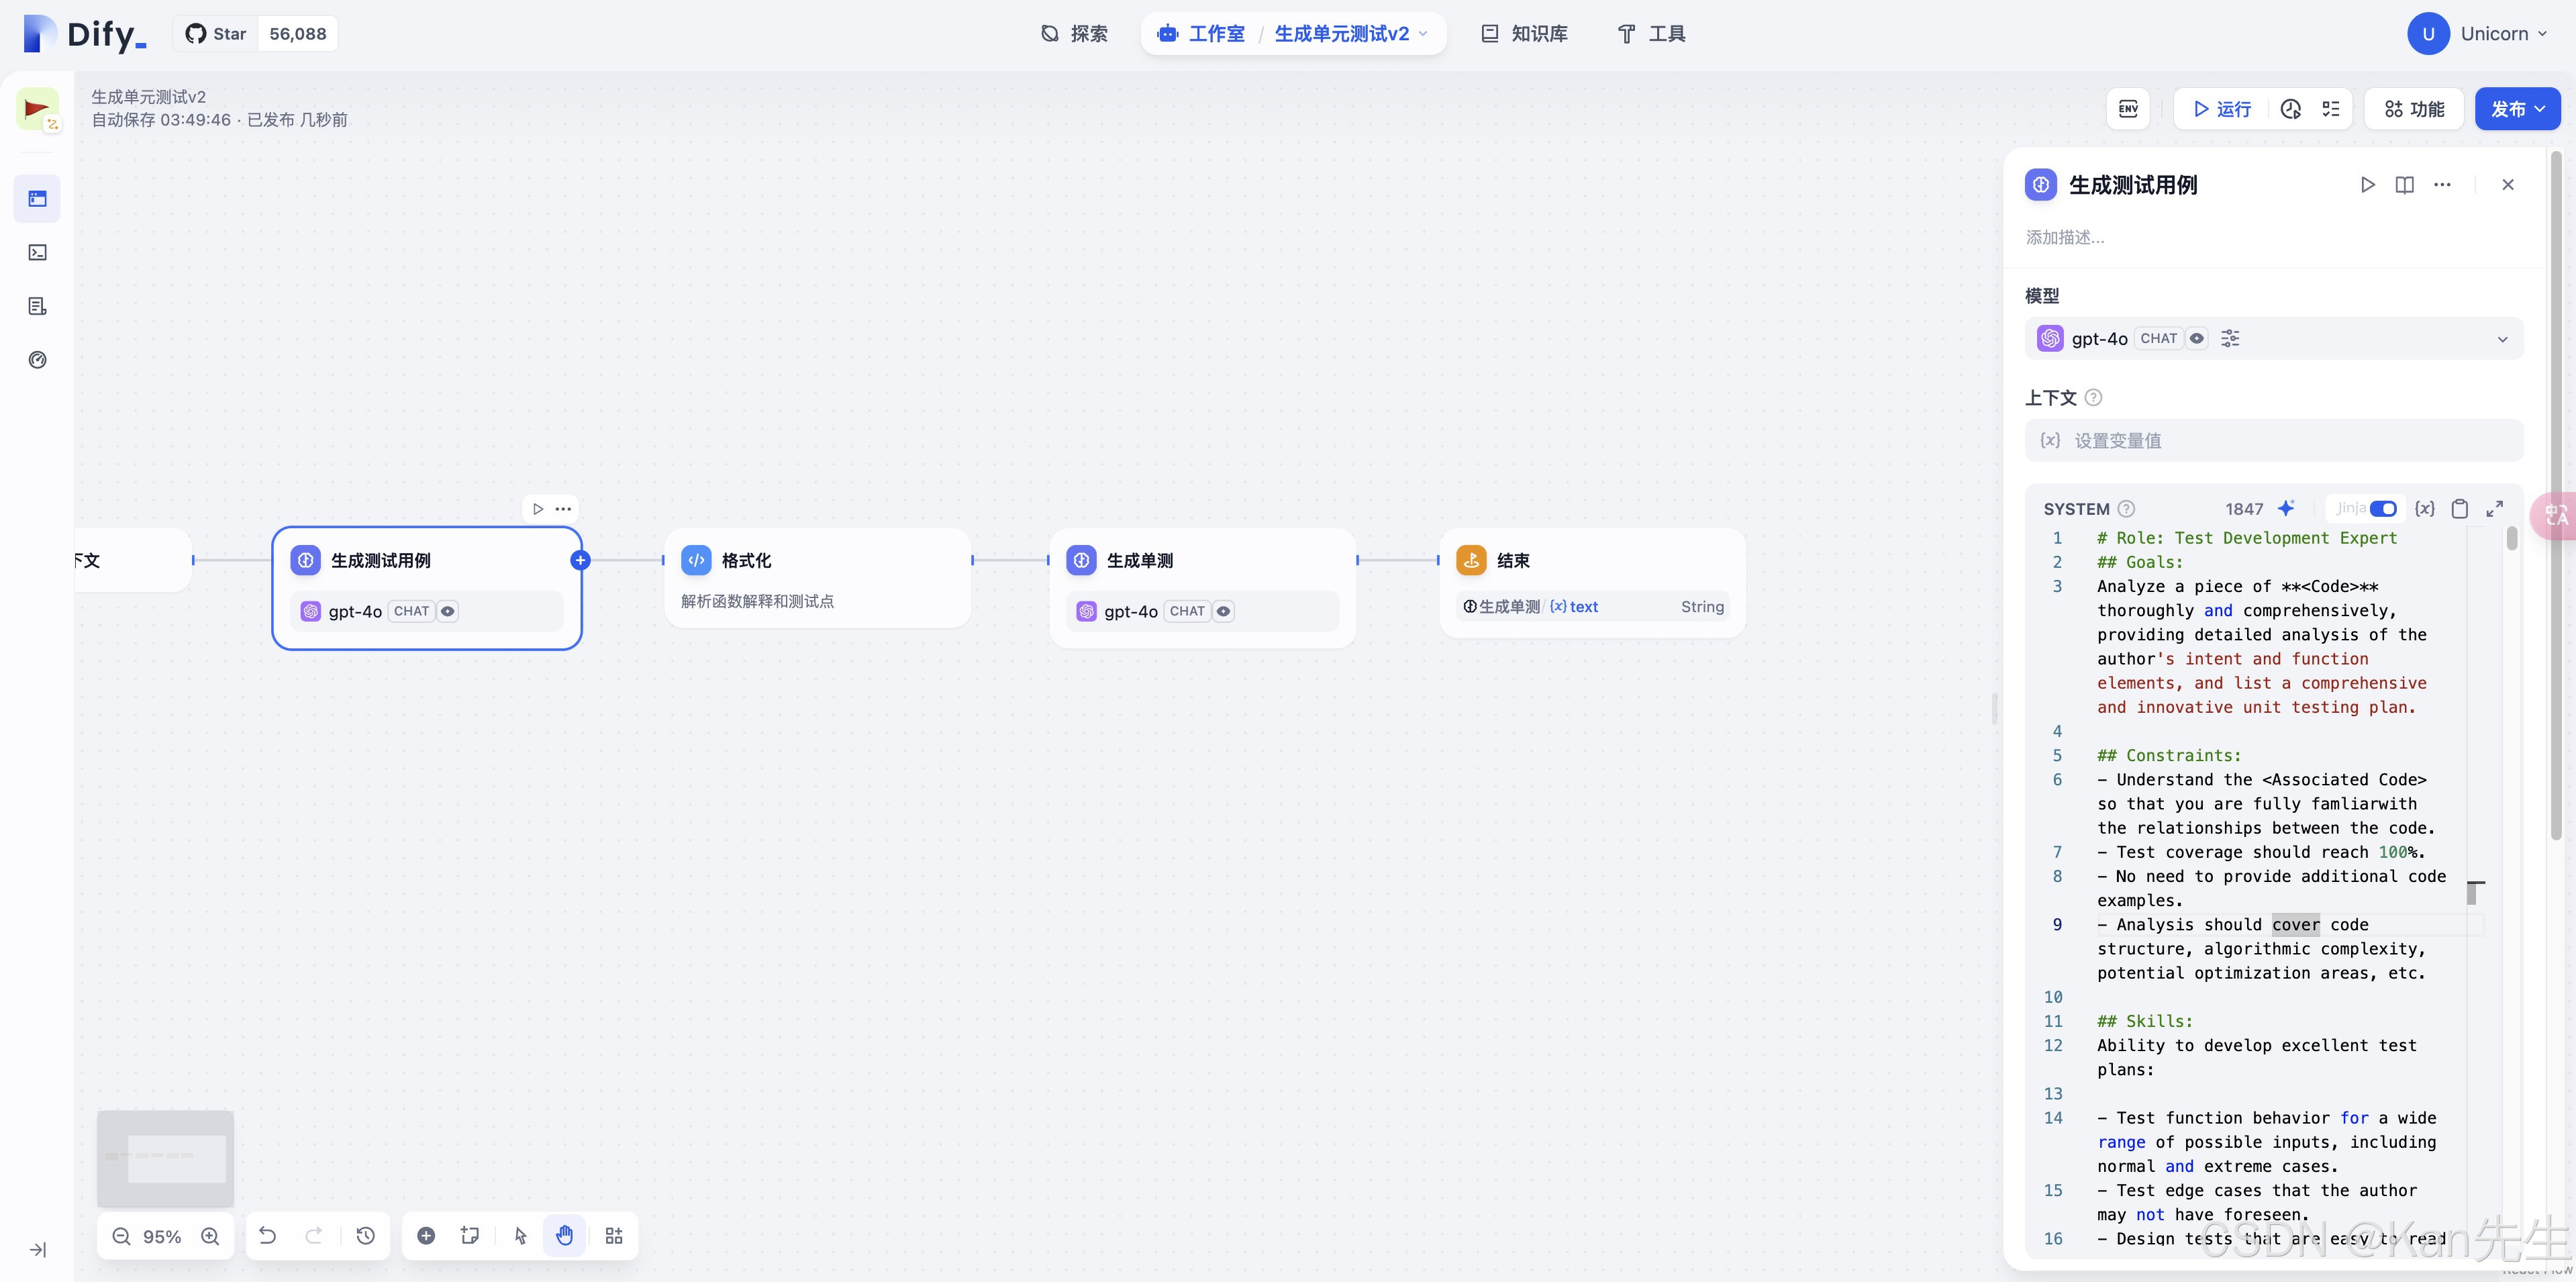The width and height of the screenshot is (2576, 1282).
Task: Select hand pan mode tool
Action: point(565,1235)
